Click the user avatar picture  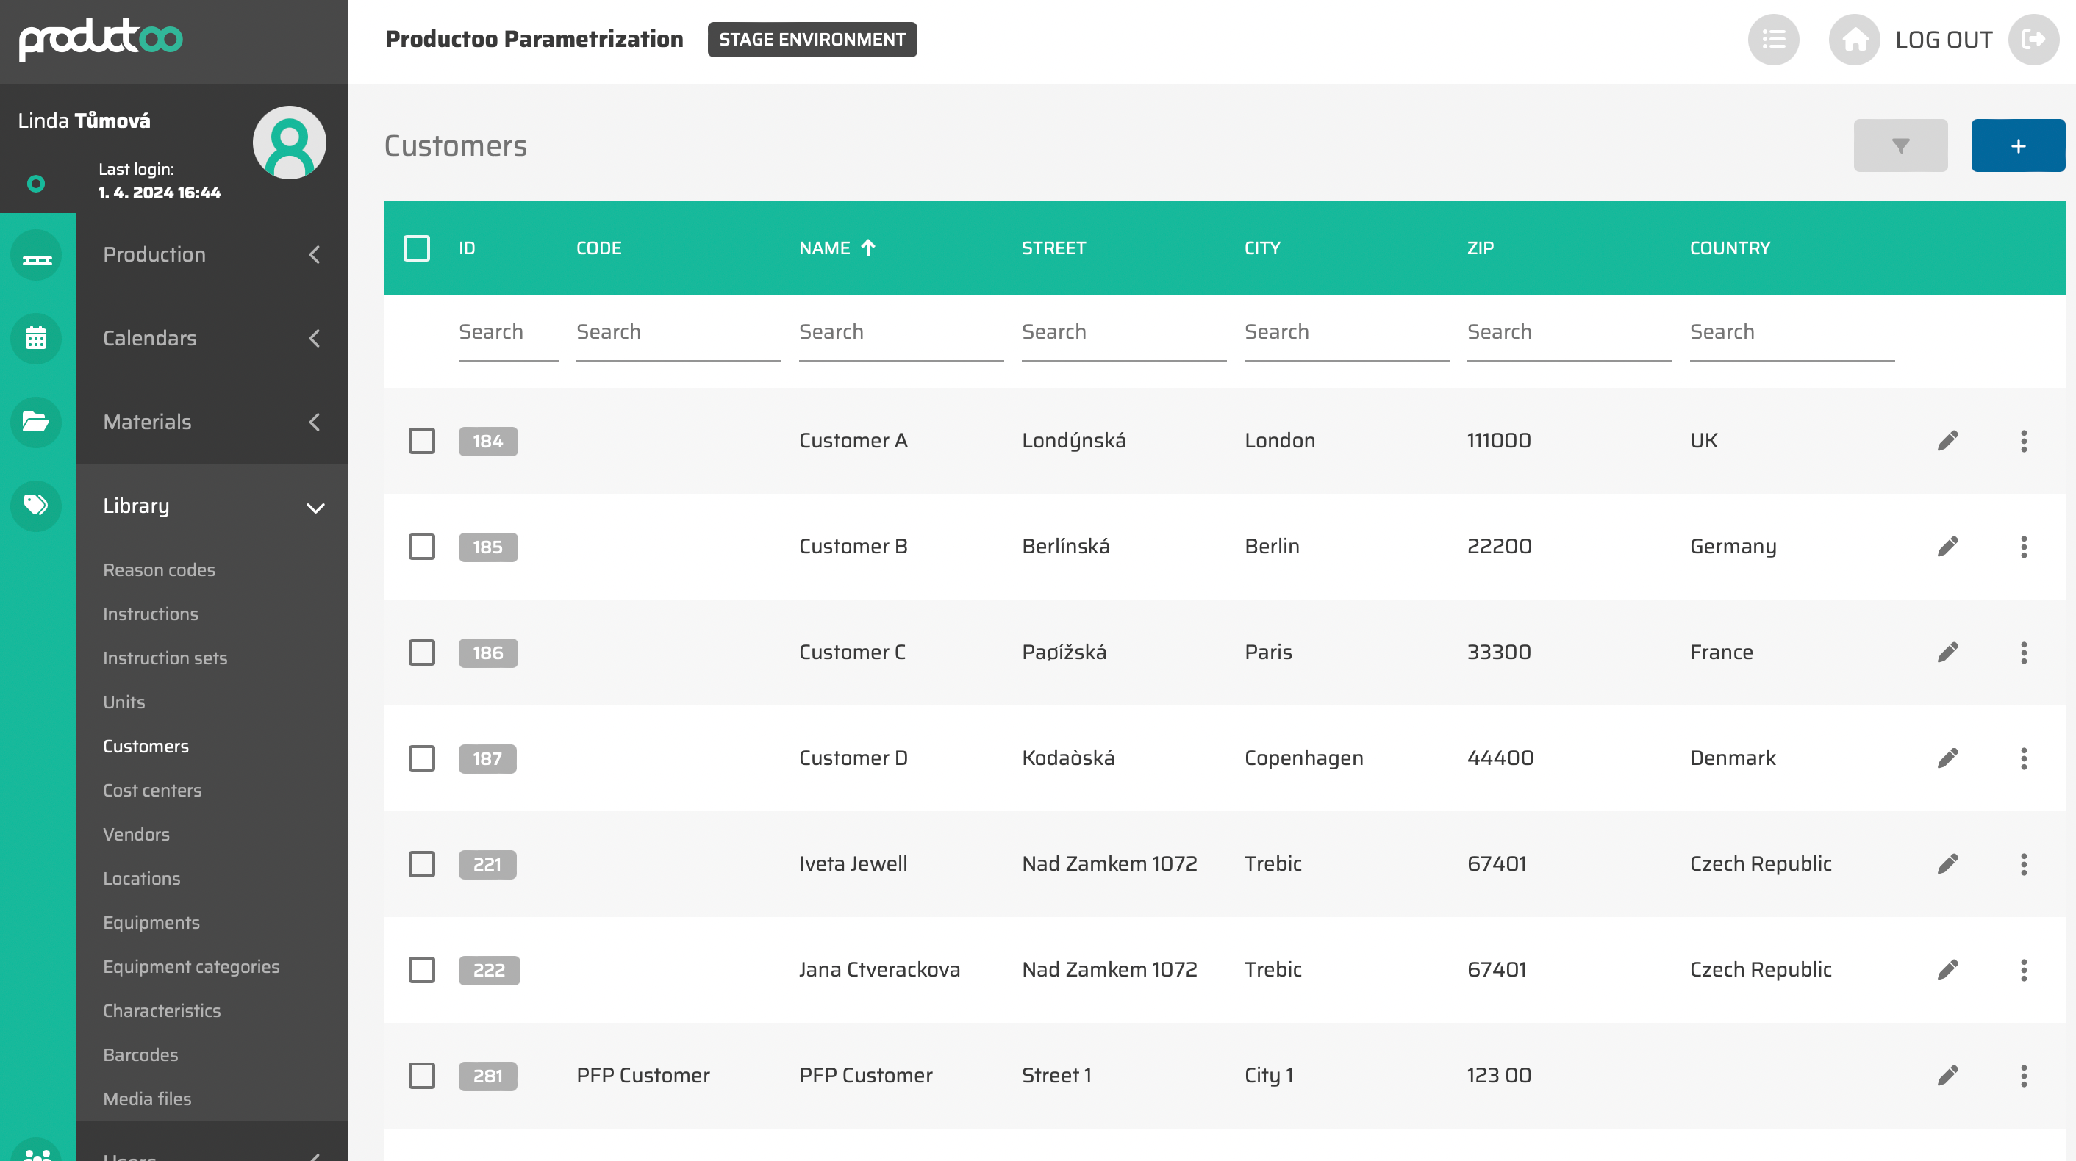[x=290, y=143]
